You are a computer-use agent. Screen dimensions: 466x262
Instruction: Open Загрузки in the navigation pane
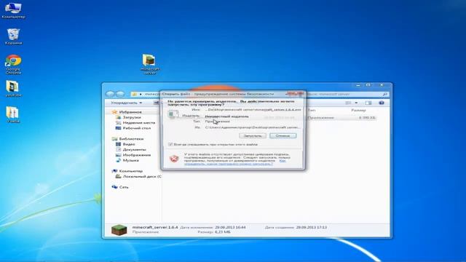click(x=128, y=117)
